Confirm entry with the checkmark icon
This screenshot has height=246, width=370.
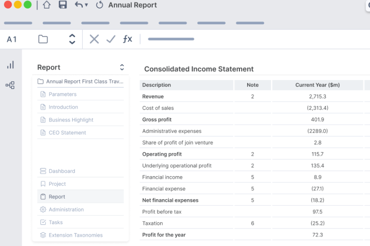pyautogui.click(x=111, y=39)
